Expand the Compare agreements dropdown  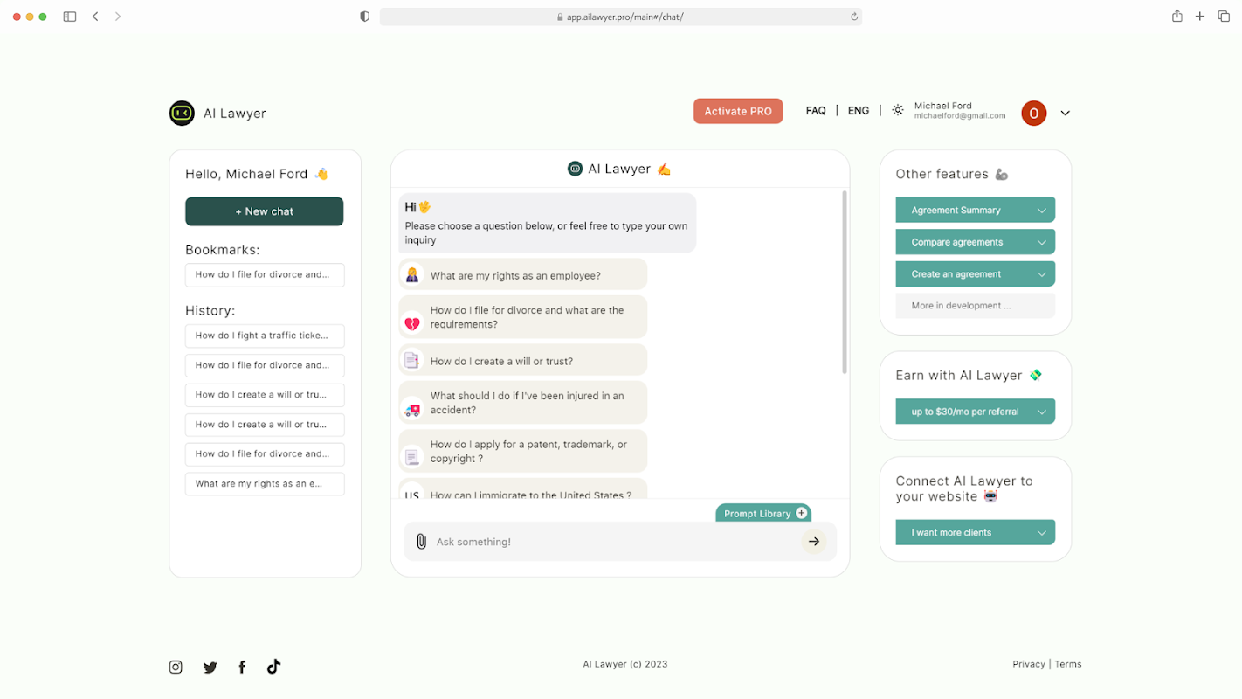(x=975, y=242)
